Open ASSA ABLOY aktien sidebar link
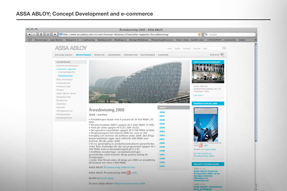 point(66,93)
